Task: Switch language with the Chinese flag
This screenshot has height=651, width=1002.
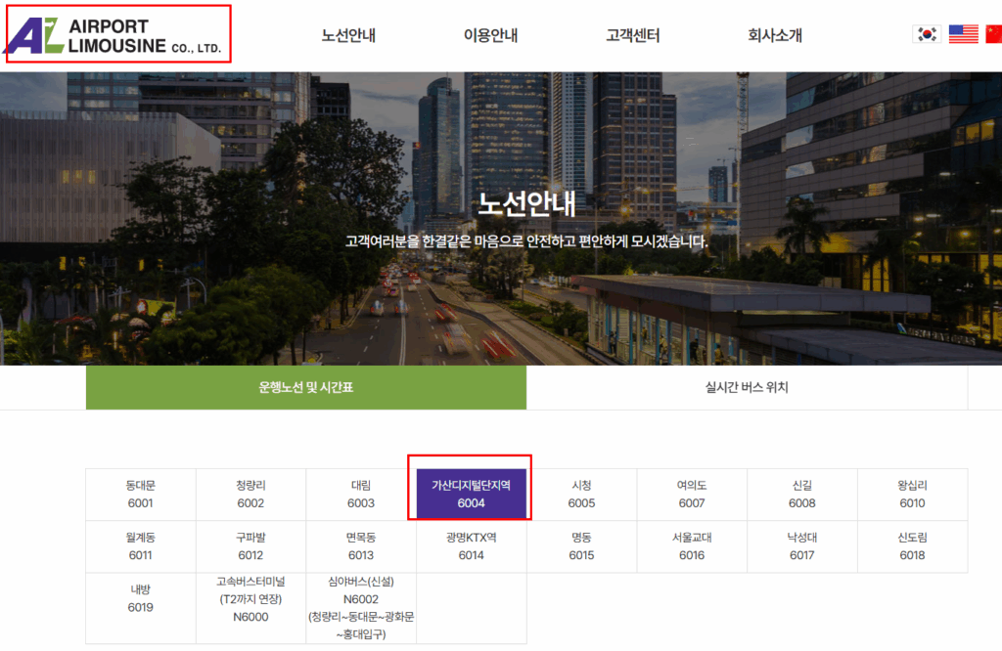Action: click(x=994, y=34)
